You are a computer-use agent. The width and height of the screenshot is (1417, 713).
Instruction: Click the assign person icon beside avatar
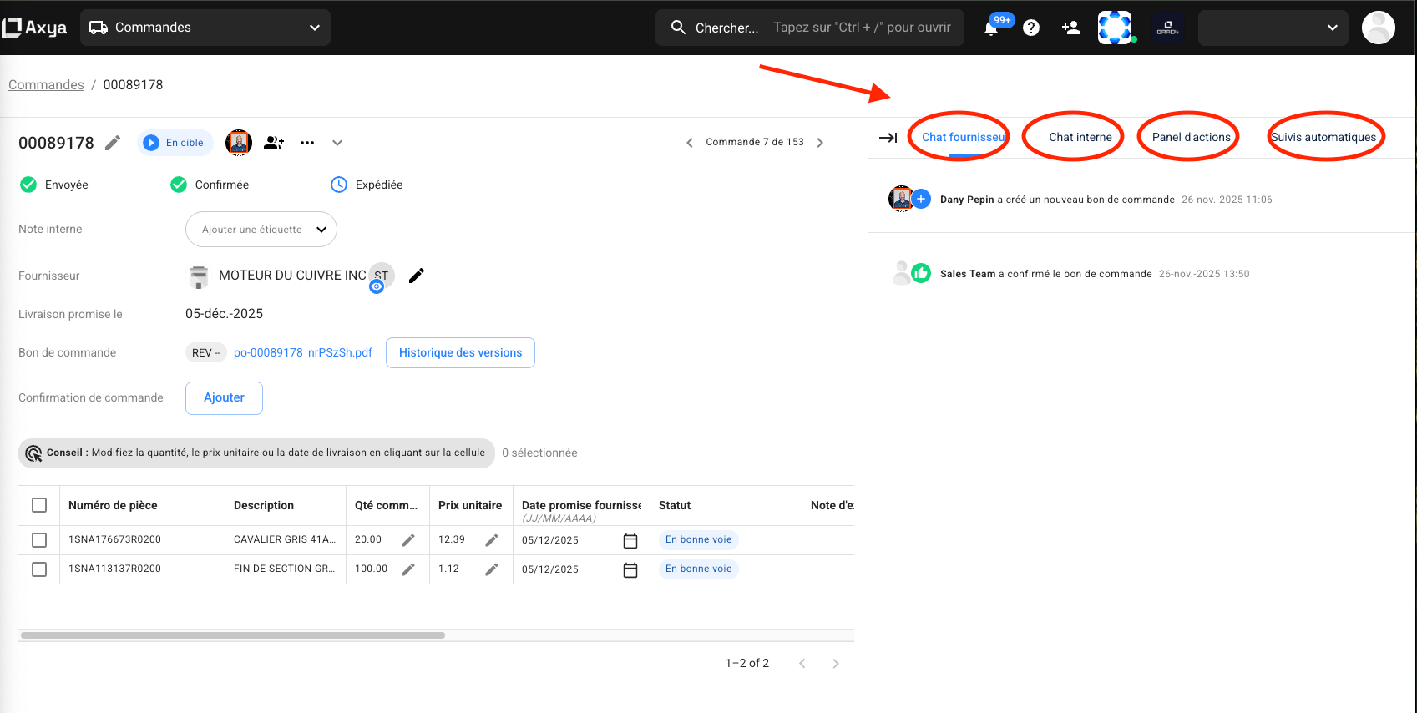pyautogui.click(x=274, y=143)
